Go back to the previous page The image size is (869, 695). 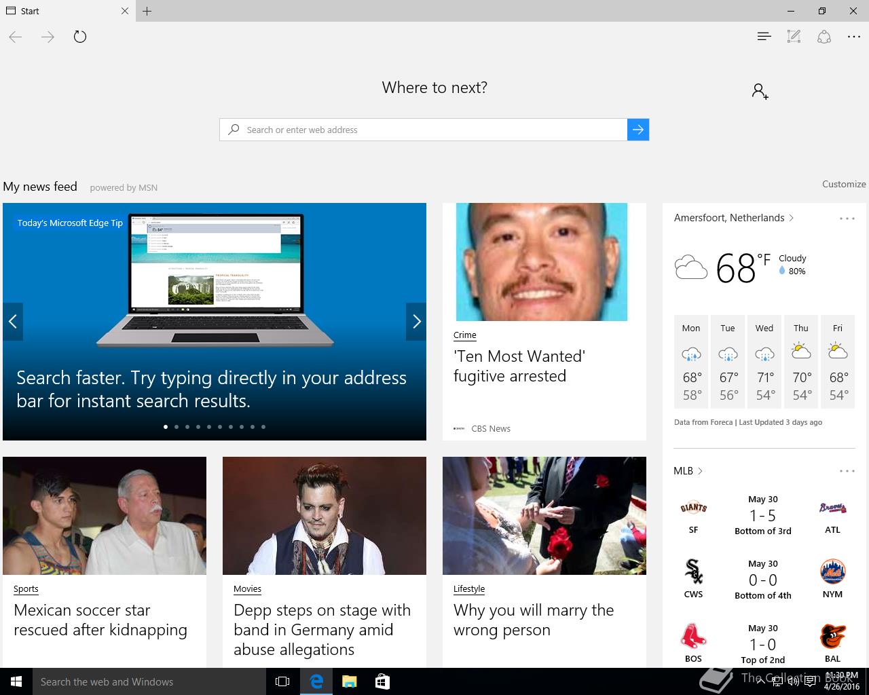[16, 37]
